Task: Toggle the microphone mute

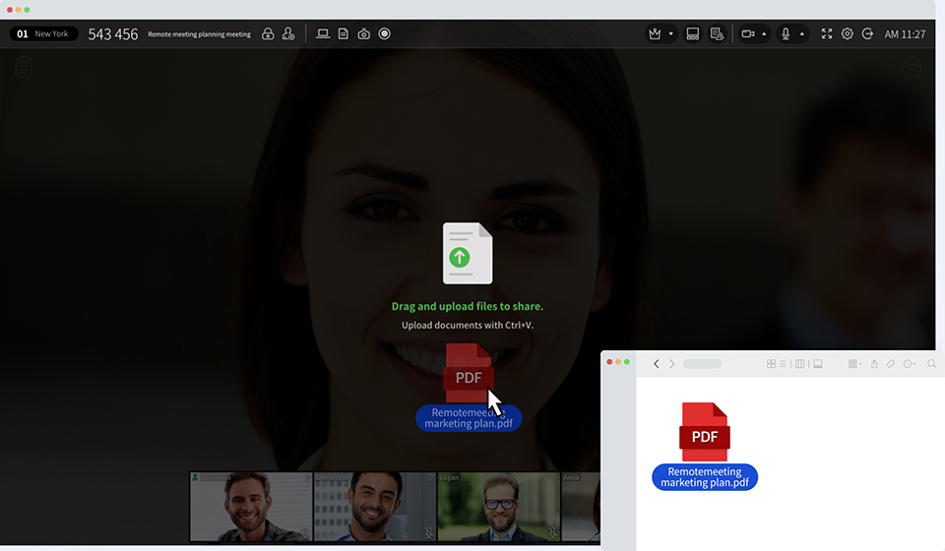Action: (786, 33)
